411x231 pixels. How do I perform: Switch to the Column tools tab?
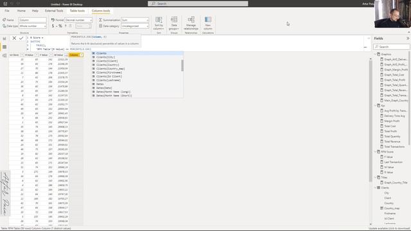101,11
